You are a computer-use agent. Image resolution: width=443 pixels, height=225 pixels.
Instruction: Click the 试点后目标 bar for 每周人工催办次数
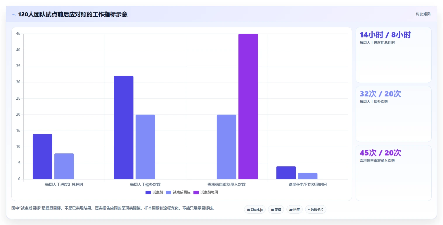(x=145, y=147)
